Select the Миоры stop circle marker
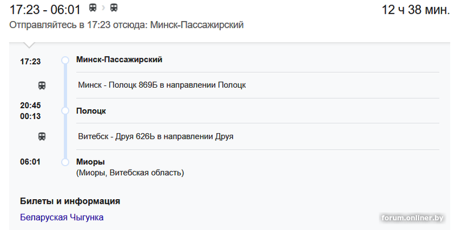The height and width of the screenshot is (230, 455). (65, 162)
